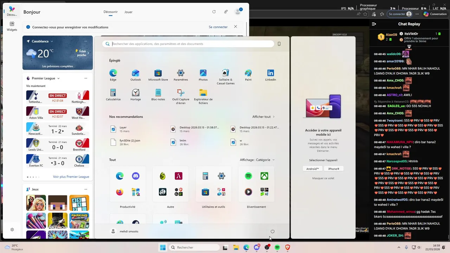Screen dimensions: 450x253
Task: Open Spotify from the taskbar
Action: click(277, 247)
